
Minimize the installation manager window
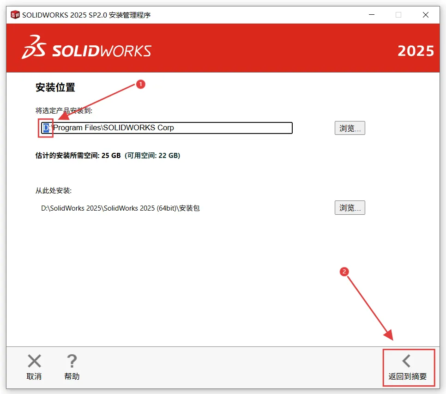[372, 15]
